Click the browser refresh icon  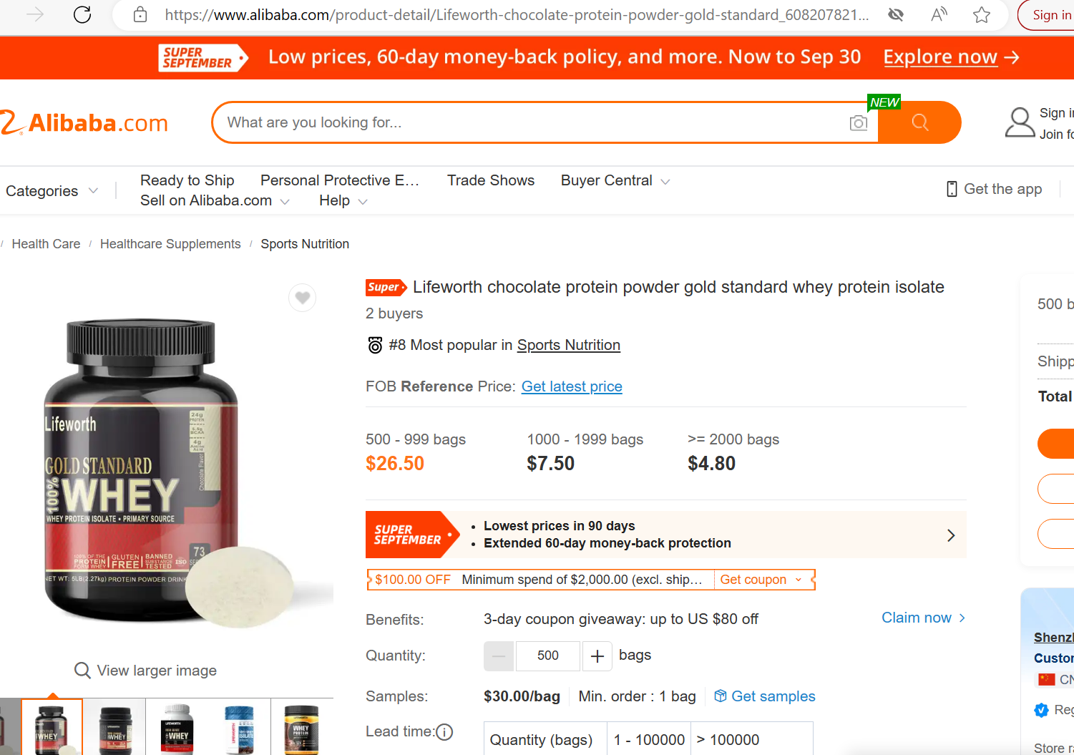tap(82, 15)
